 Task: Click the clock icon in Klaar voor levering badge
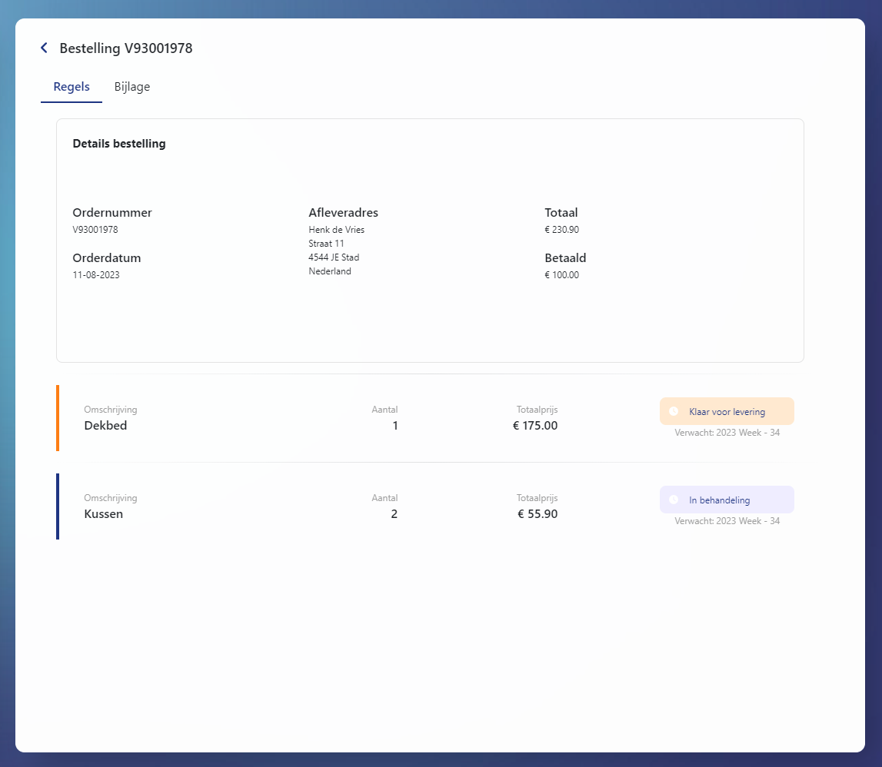(x=674, y=412)
